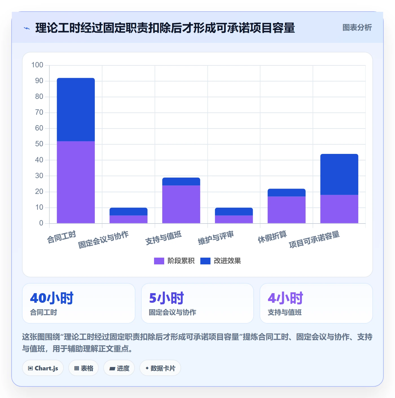395x398 pixels.
Task: Click the purple segment of 合同工时 bar
Action: [76, 182]
